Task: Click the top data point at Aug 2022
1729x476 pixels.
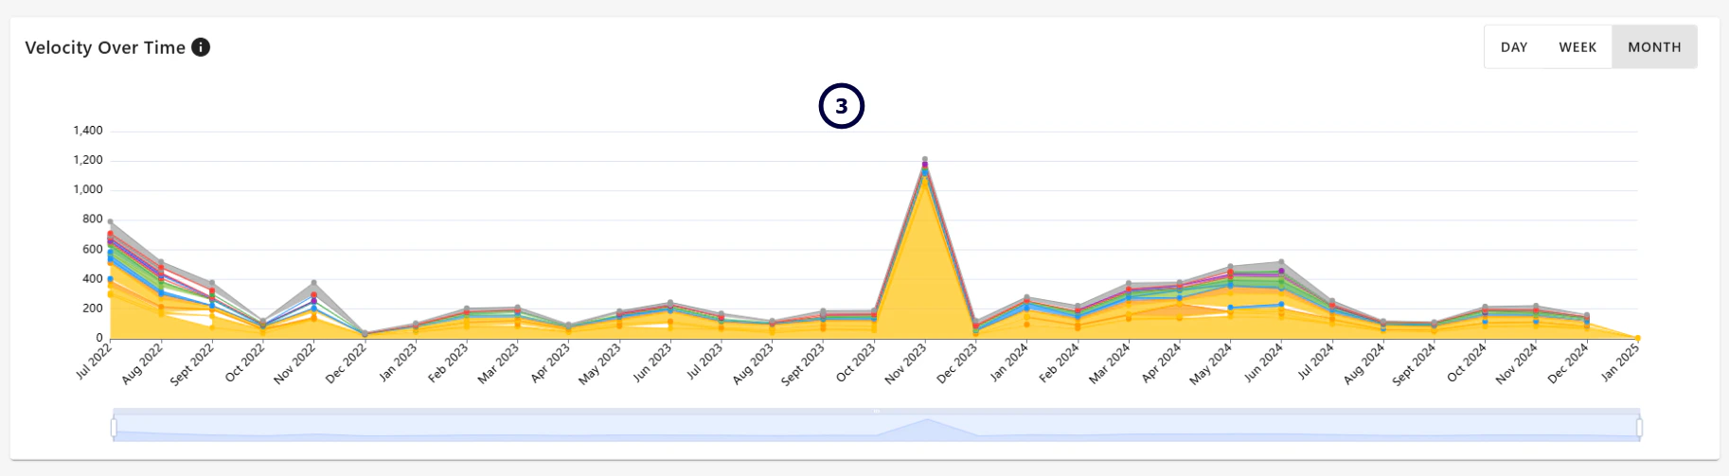Action: point(162,262)
